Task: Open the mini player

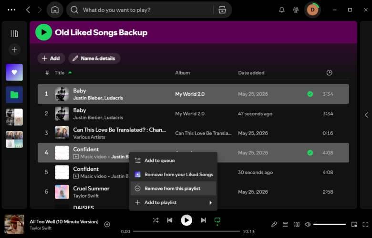Action: click(354, 224)
